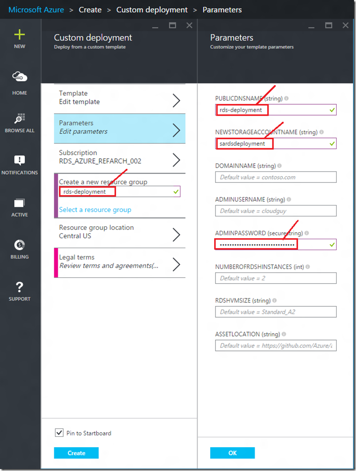Click the green plus New icon
Viewport: 356px width, 471px height.
click(20, 35)
